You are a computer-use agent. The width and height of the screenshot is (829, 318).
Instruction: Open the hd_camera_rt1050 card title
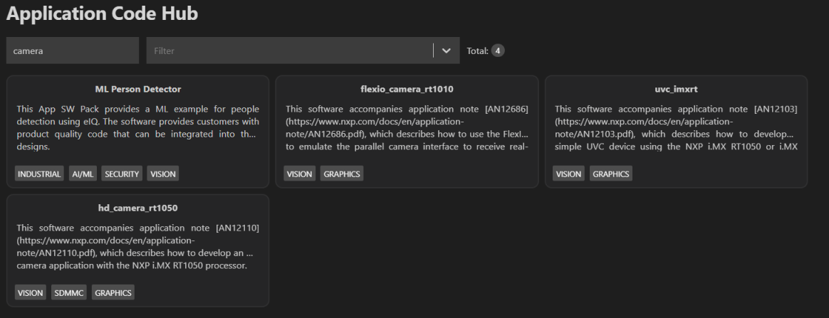(x=138, y=208)
